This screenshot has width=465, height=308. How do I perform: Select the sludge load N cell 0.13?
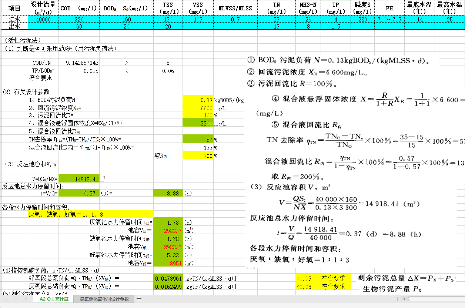[198, 100]
